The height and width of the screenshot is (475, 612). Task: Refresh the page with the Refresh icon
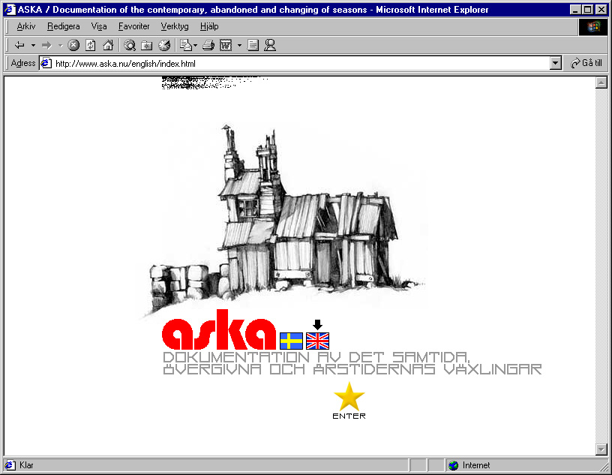click(90, 45)
